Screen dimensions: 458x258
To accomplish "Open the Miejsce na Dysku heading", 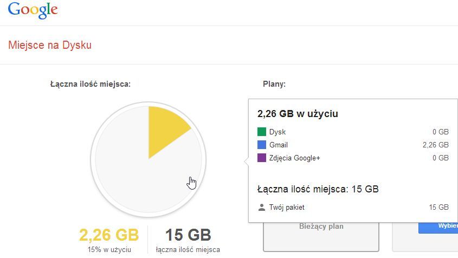I will click(50, 45).
